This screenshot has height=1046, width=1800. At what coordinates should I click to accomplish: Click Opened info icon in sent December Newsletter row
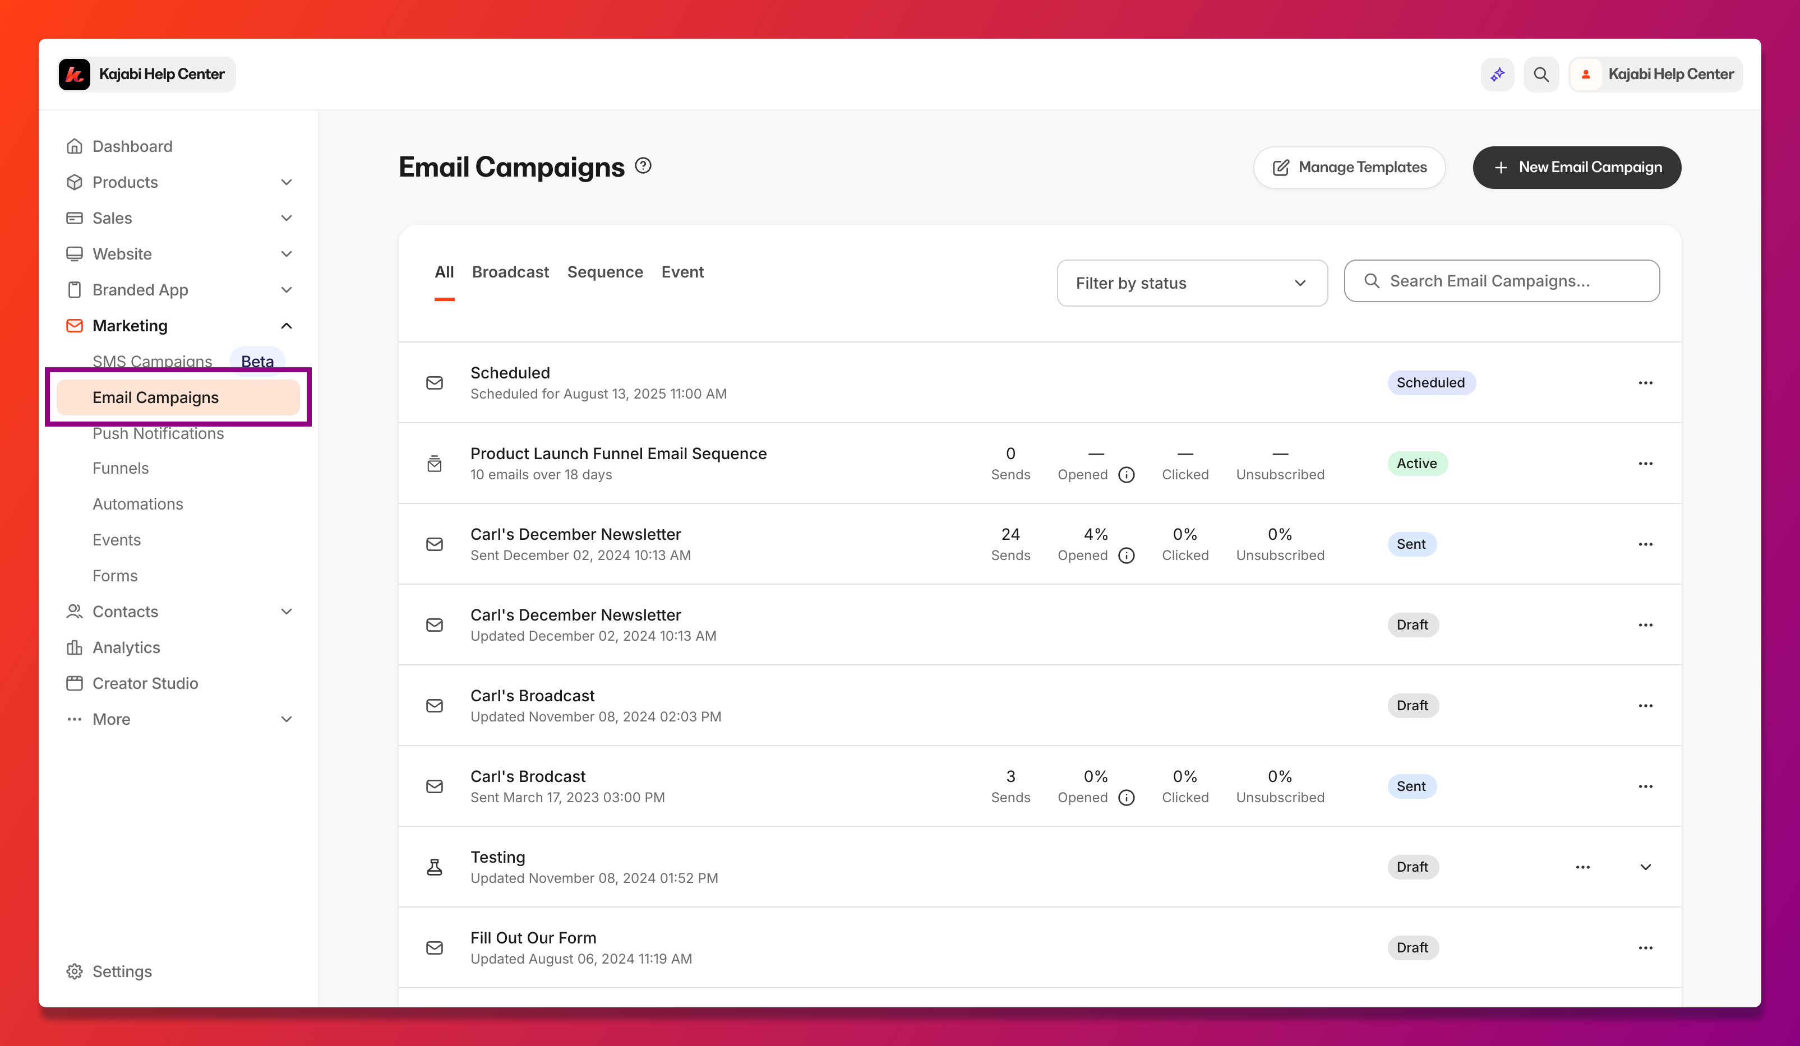click(x=1126, y=556)
